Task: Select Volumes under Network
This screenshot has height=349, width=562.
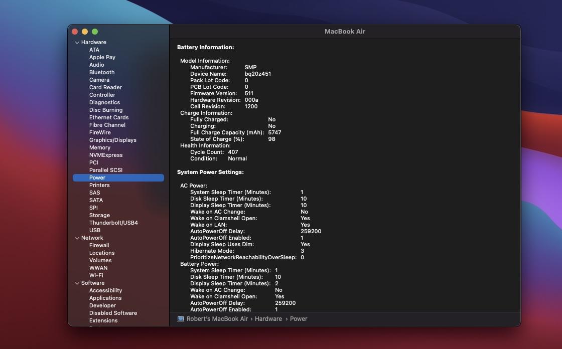Action: pyautogui.click(x=100, y=260)
